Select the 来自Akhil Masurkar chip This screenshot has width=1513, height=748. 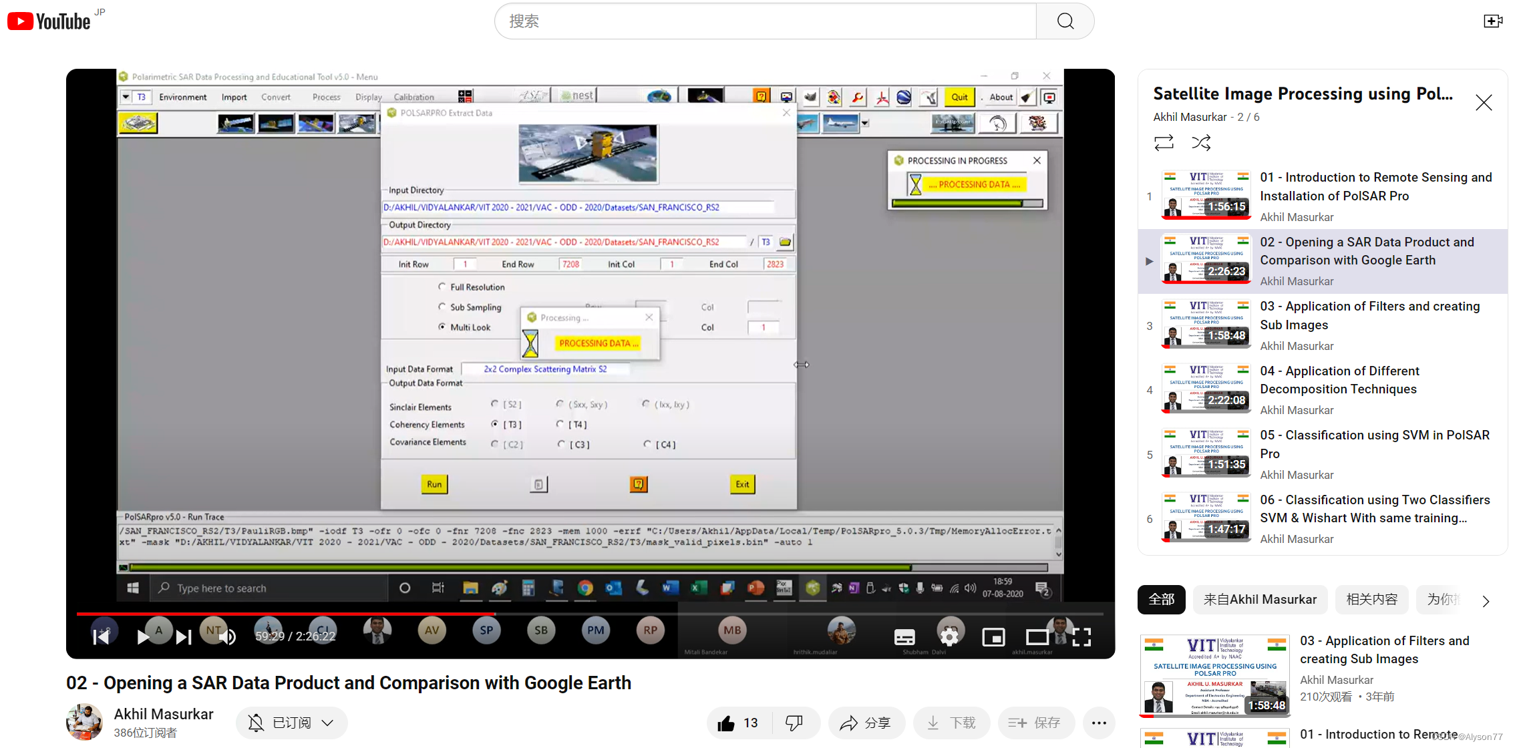1259,600
